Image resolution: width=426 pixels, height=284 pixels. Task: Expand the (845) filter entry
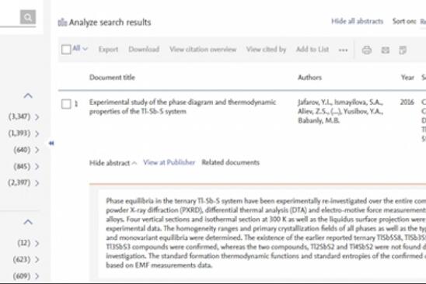coord(37,166)
